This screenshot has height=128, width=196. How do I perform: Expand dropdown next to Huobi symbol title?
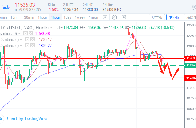coord(51,28)
